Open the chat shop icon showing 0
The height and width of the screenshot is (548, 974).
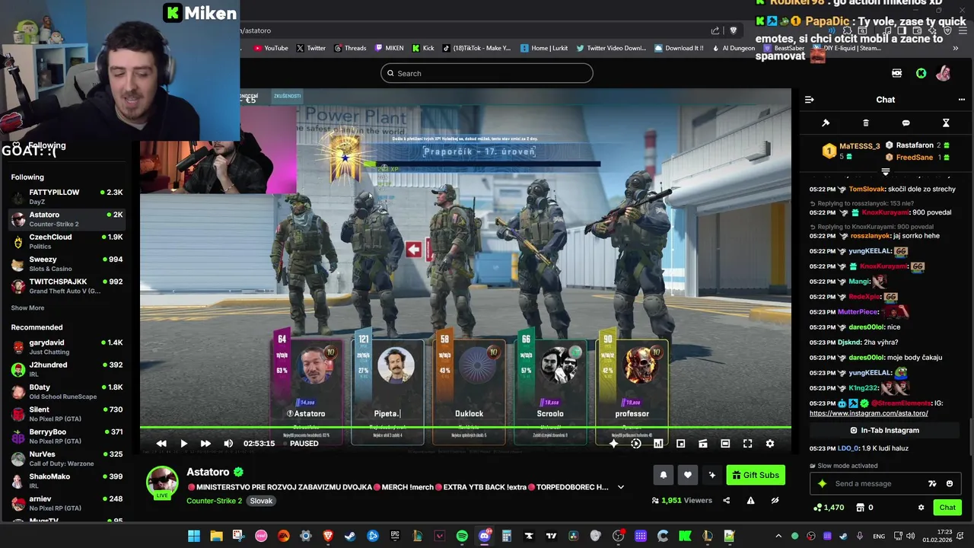(x=864, y=508)
